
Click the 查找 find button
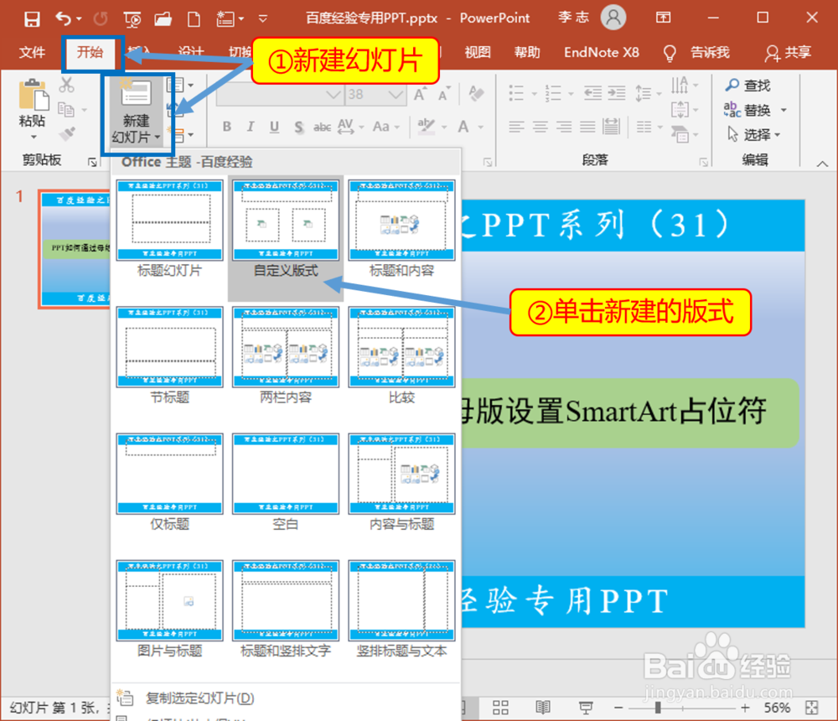[747, 85]
